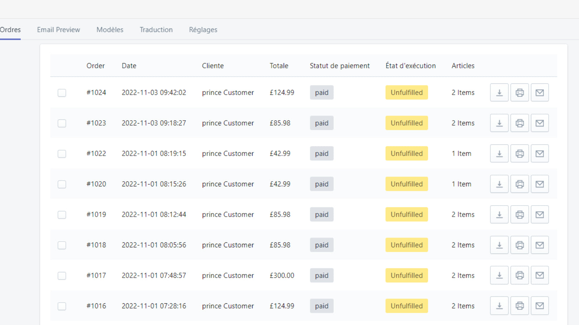Click the paid status of order #1019

tap(322, 214)
